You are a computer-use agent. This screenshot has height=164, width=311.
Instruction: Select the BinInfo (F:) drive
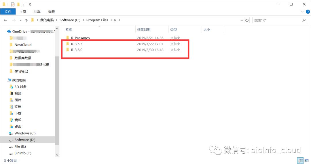[23, 153]
